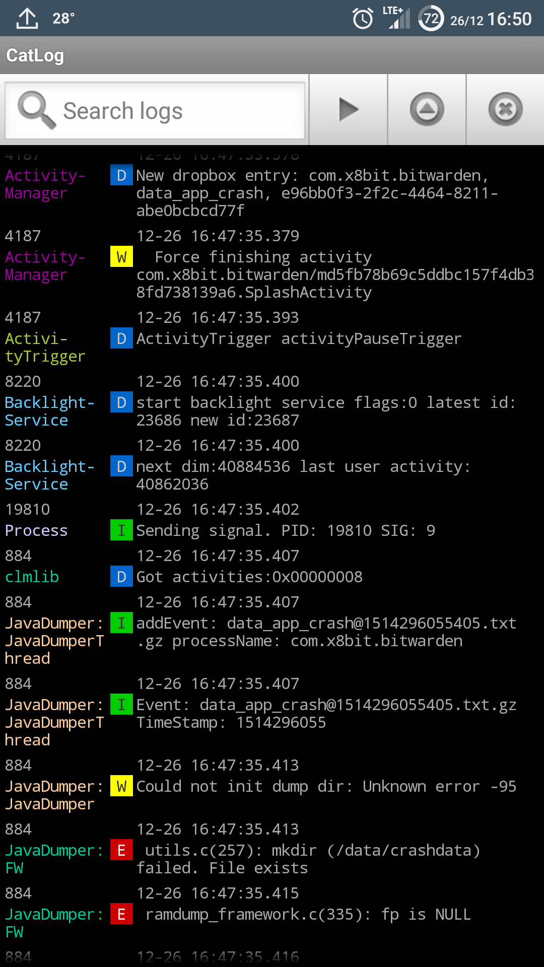This screenshot has width=544, height=967.
Task: Tap the blue D badge on New dropbox entry
Action: (x=121, y=175)
